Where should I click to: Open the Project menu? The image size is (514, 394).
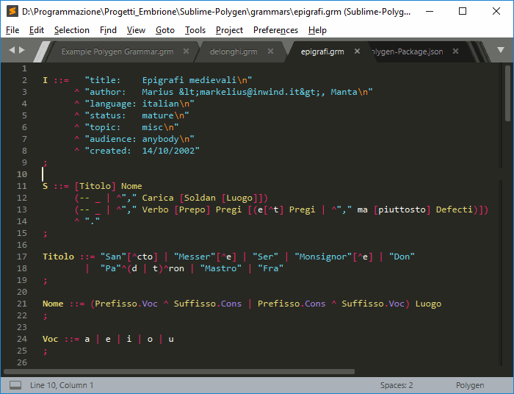click(x=229, y=30)
